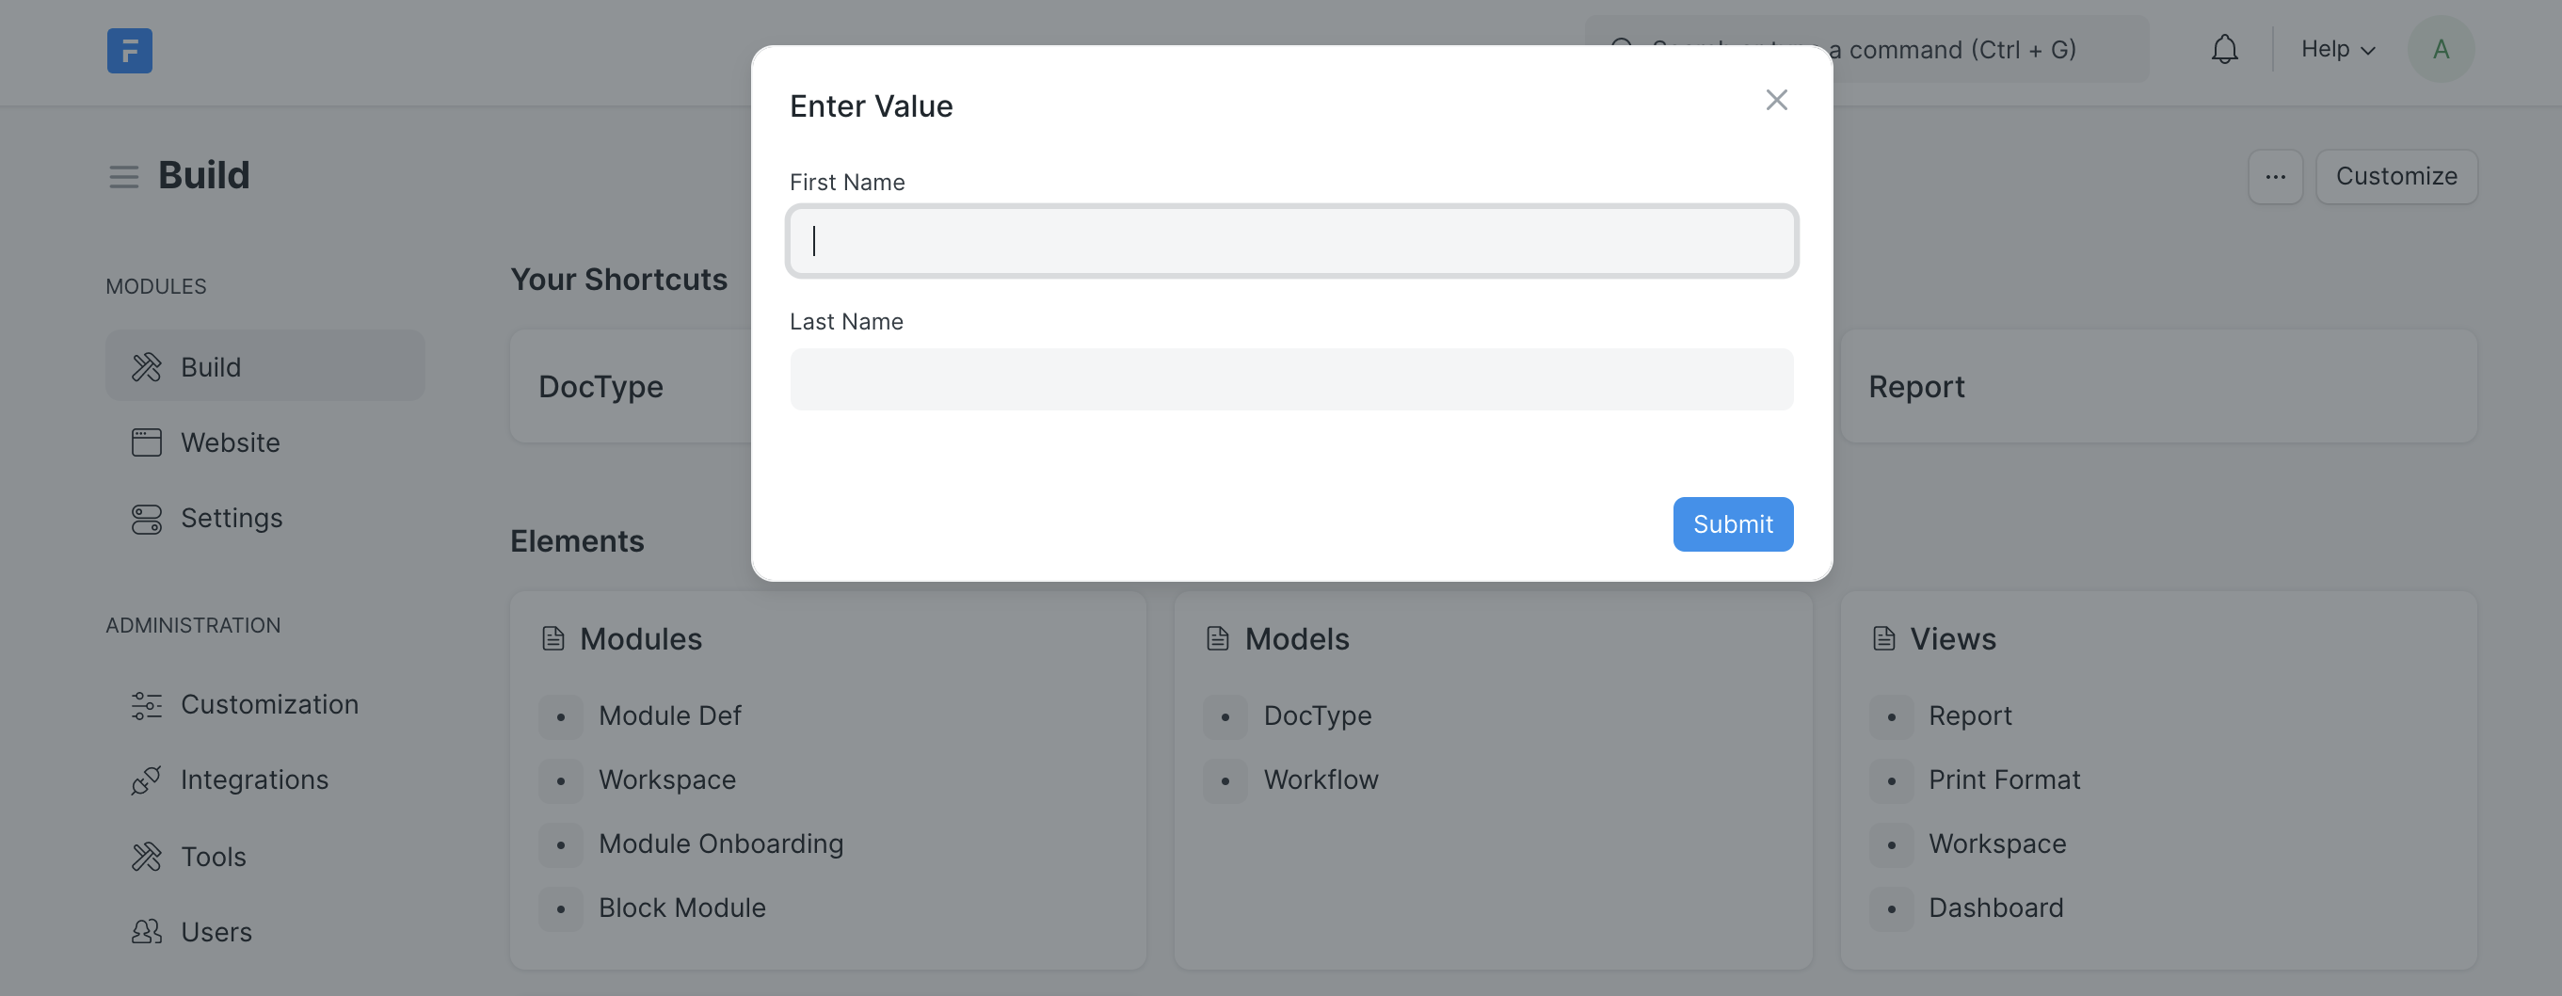Screen dimensions: 2562x996
Task: Expand the Help dropdown menu
Action: click(x=2336, y=50)
